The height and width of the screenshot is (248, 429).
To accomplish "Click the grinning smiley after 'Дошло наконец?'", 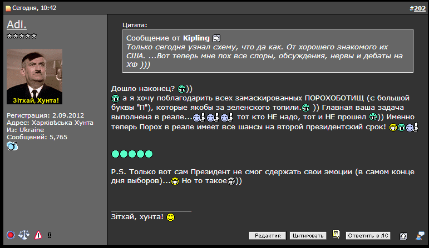I will click(181, 89).
